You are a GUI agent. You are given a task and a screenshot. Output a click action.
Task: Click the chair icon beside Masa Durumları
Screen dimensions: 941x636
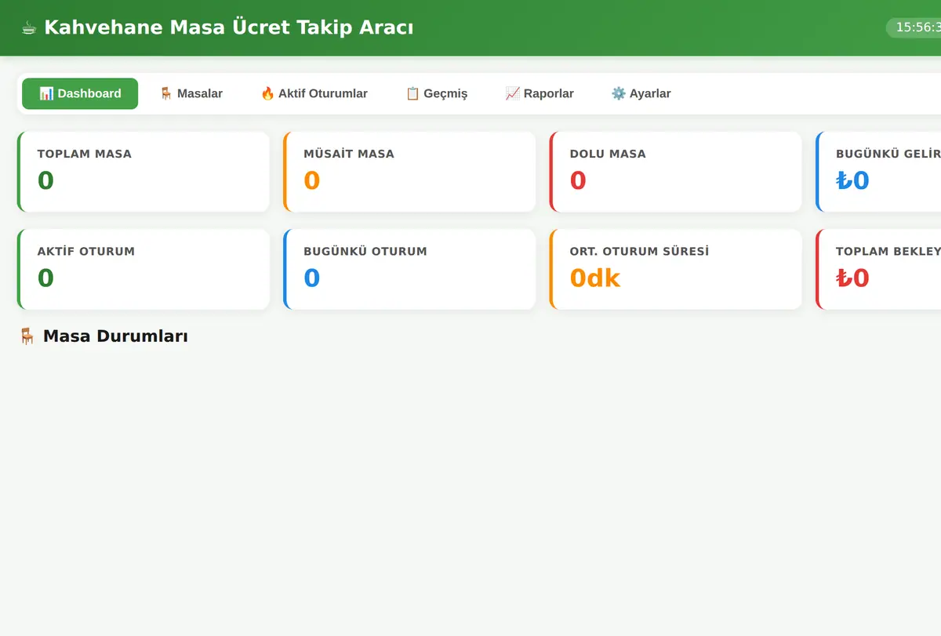[27, 336]
